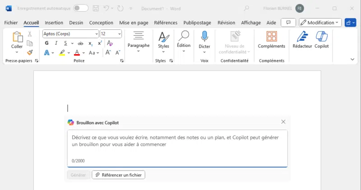Image resolution: width=361 pixels, height=190 pixels.
Task: Open the Révision tab
Action: [227, 23]
